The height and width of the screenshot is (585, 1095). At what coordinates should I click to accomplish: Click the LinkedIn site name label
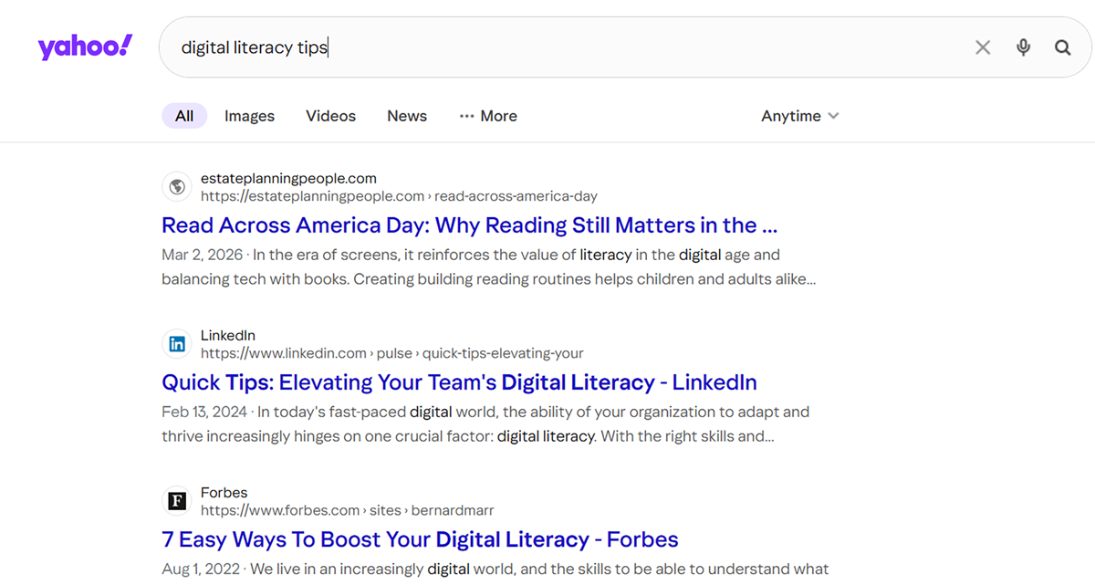click(x=228, y=336)
